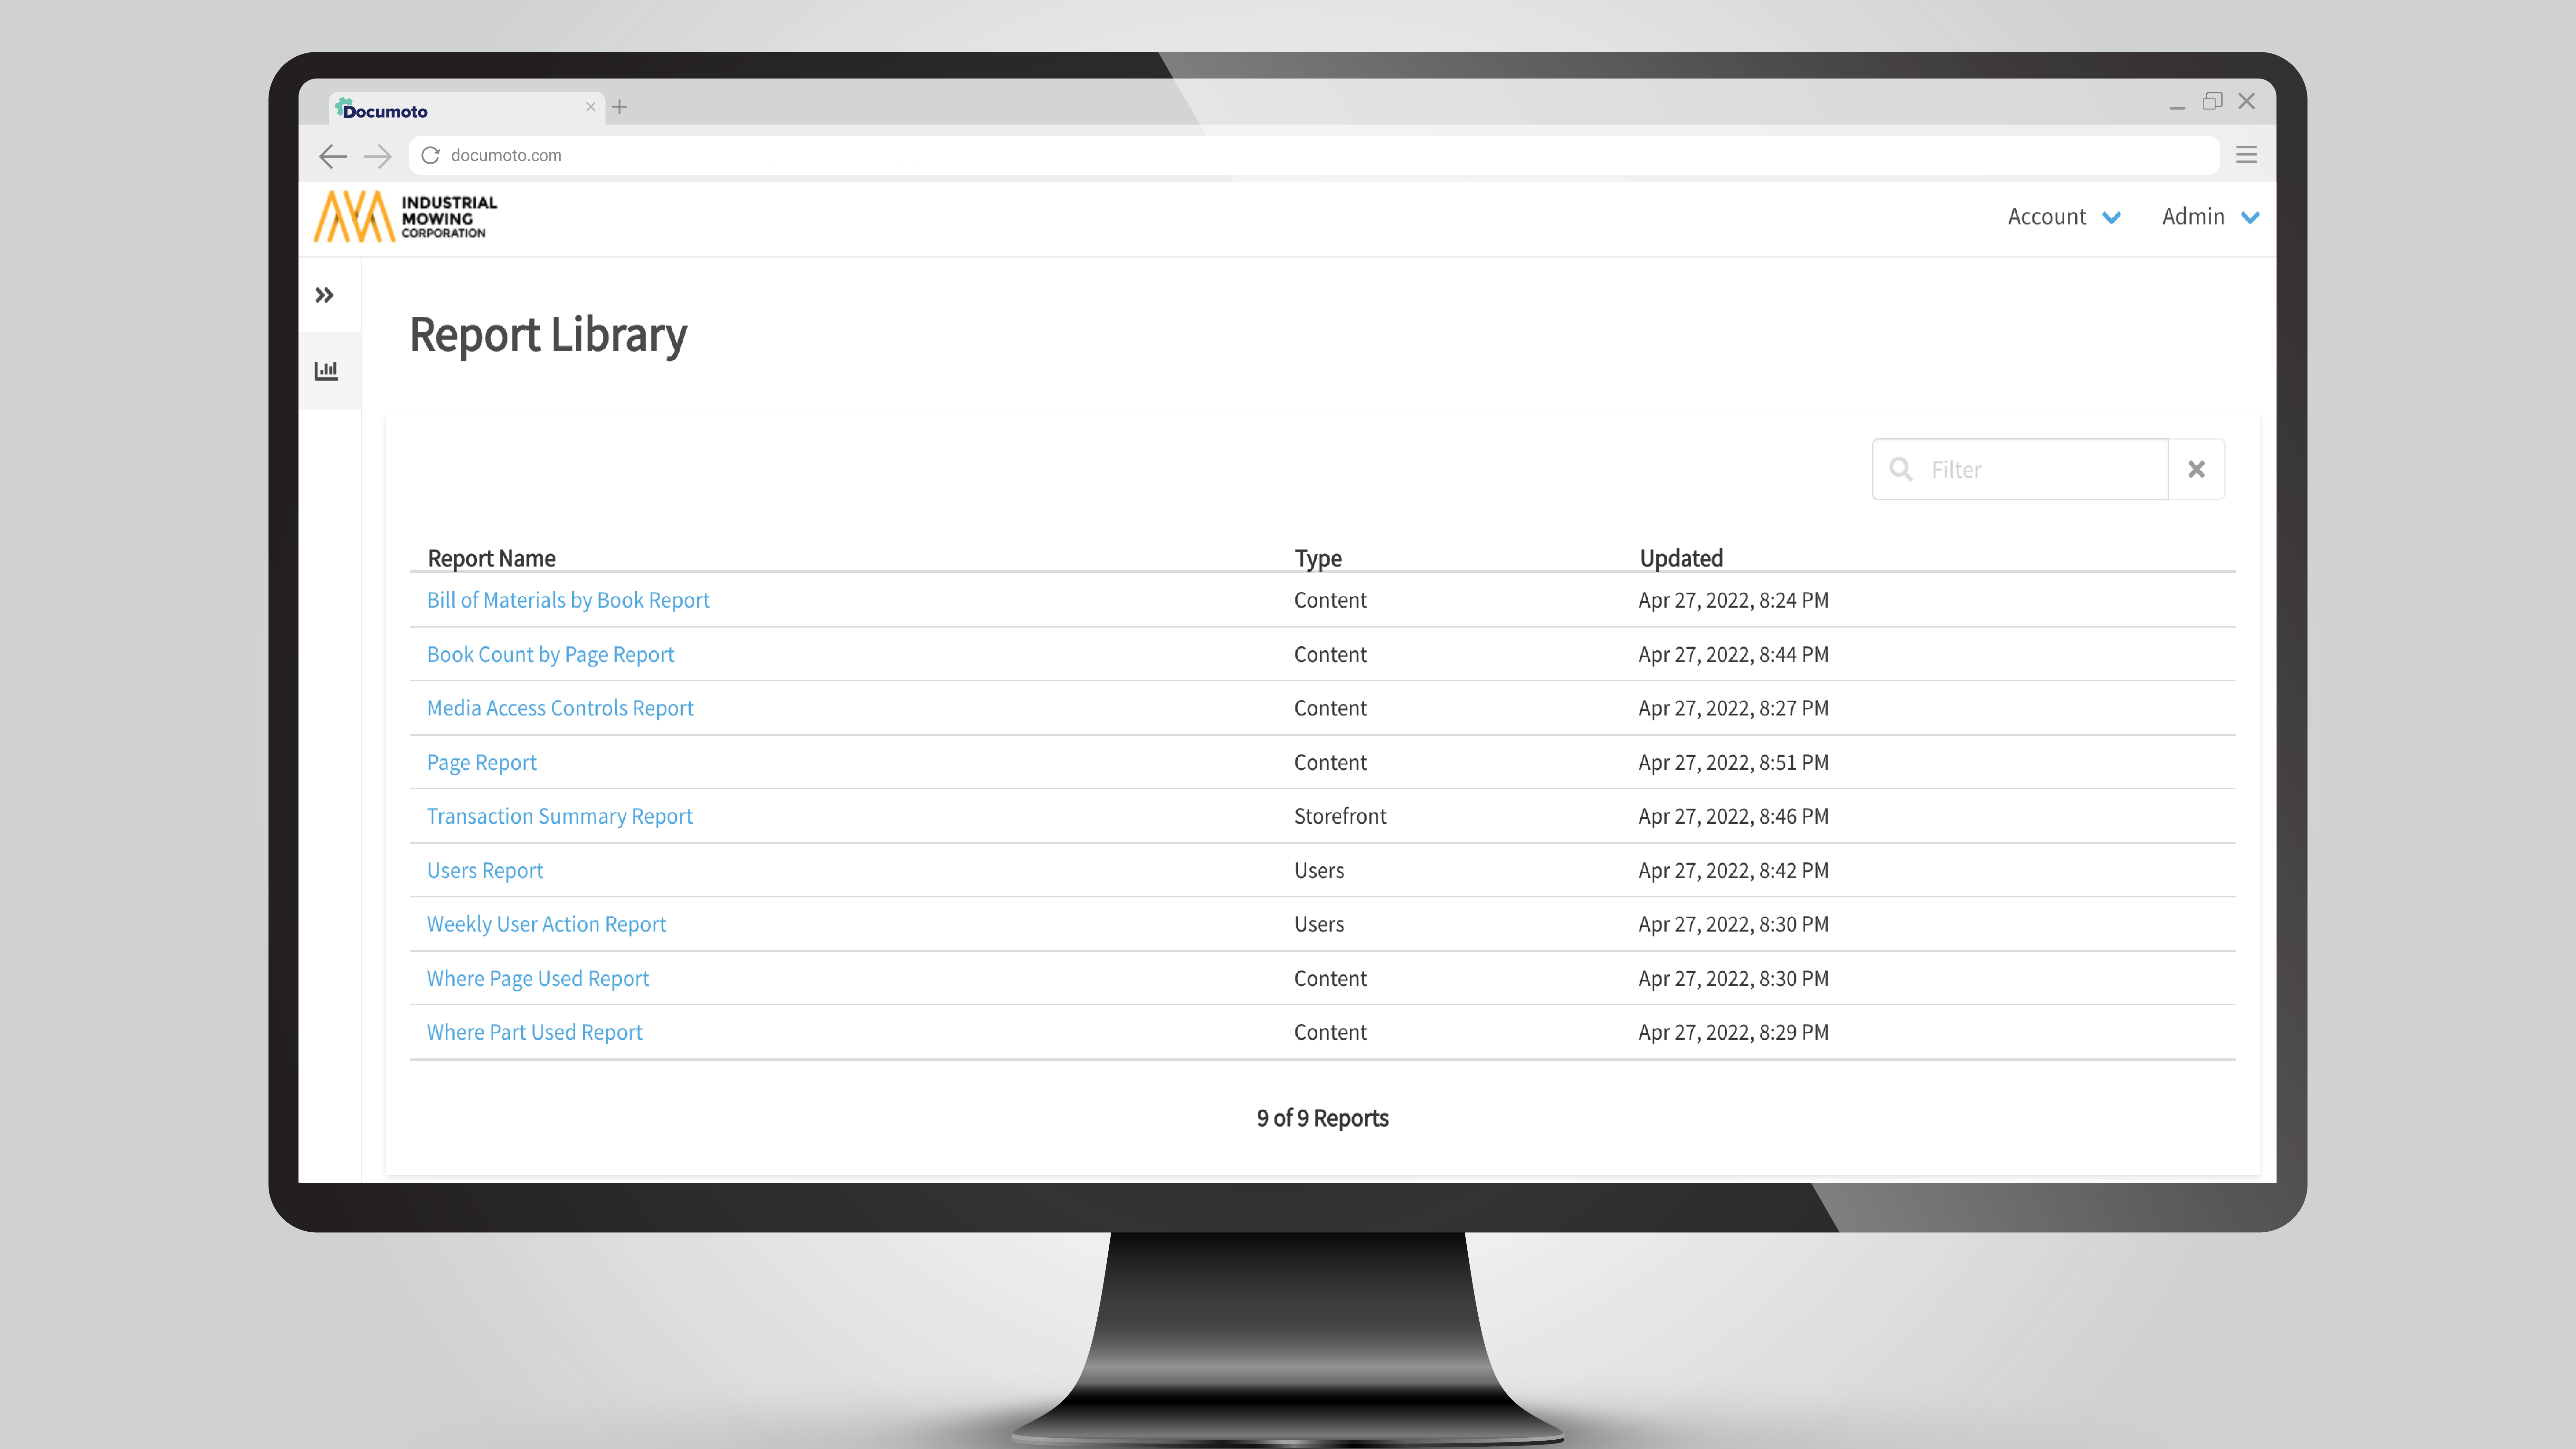Screen dimensions: 2576x1449
Task: Select the Where Part Used Report
Action: (534, 1031)
